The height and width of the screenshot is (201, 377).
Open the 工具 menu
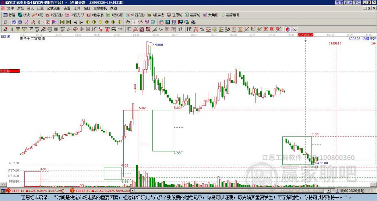tap(77, 8)
